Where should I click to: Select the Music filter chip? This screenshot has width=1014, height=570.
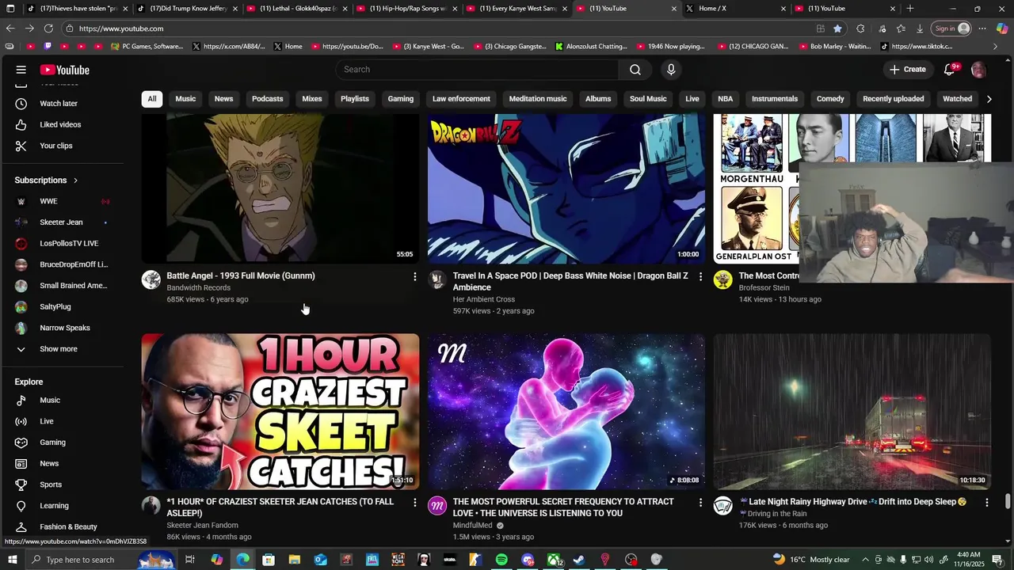click(x=185, y=99)
